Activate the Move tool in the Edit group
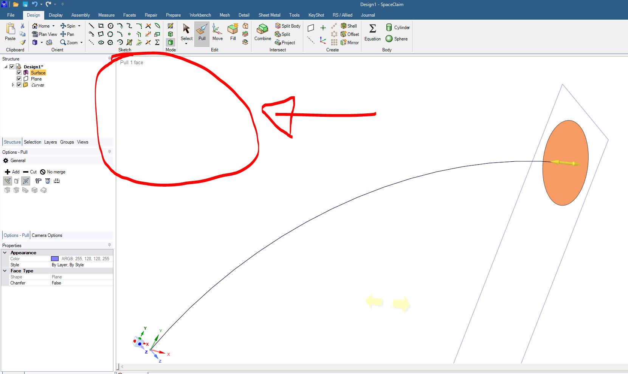This screenshot has height=374, width=628. point(217,34)
